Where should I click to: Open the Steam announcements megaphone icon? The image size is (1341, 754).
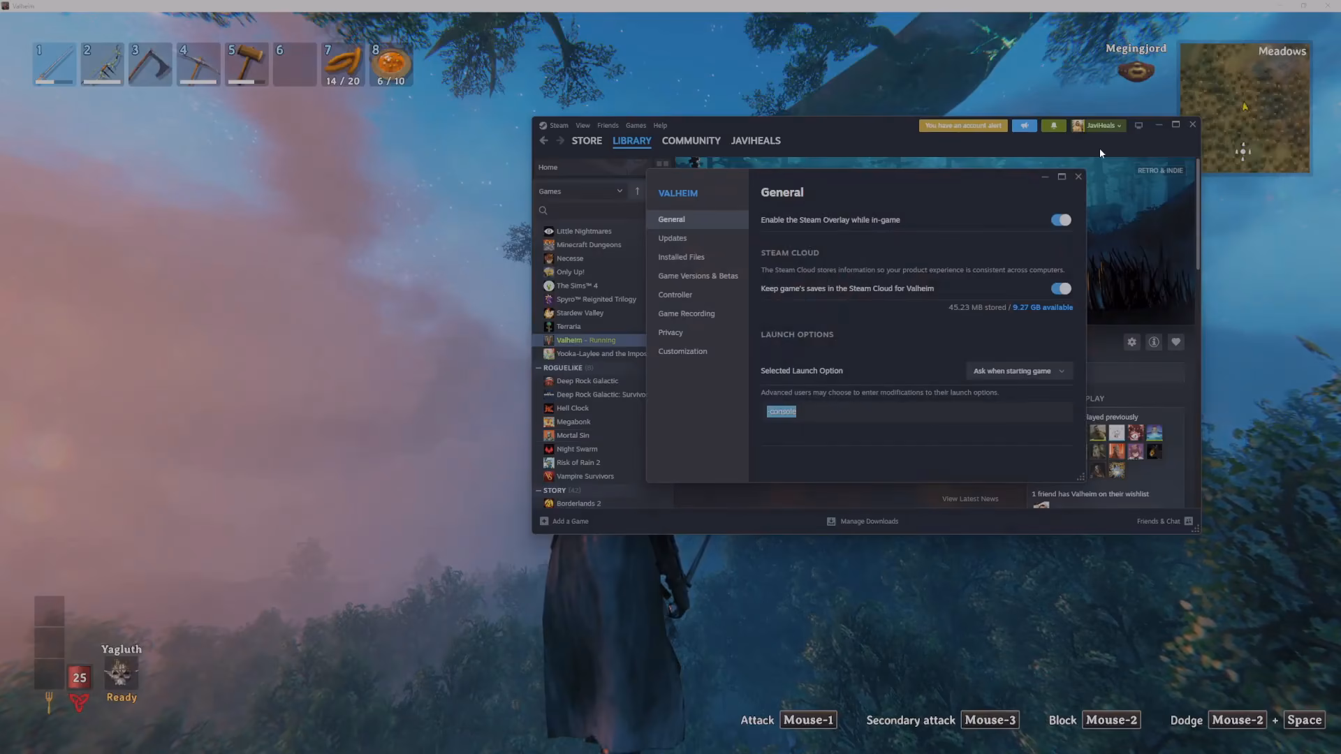tap(1025, 126)
